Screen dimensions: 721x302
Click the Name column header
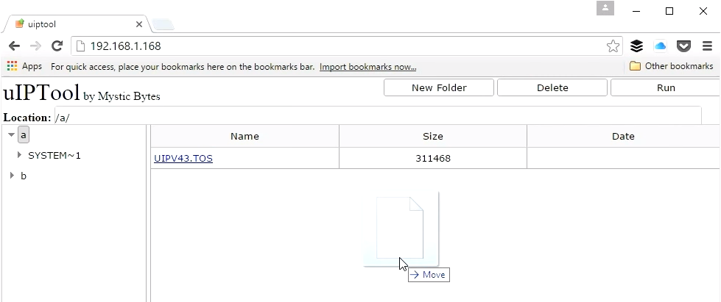[245, 137]
